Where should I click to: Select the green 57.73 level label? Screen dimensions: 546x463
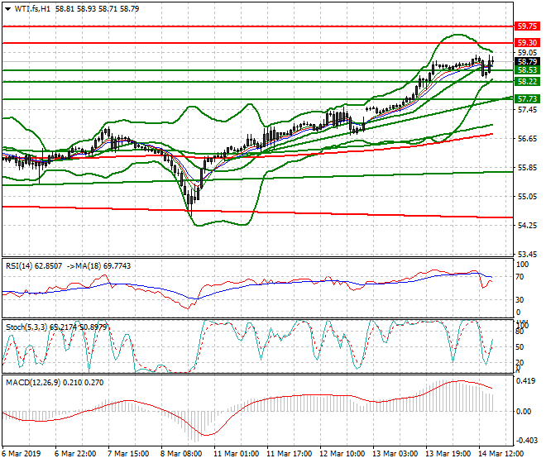coord(527,99)
